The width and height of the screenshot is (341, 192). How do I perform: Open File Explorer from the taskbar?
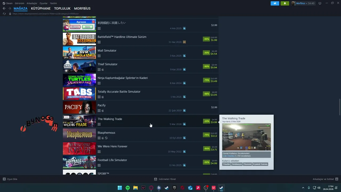click(135, 188)
